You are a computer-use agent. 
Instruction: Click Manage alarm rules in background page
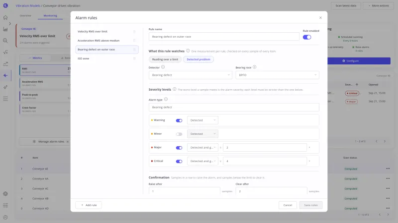51,142
